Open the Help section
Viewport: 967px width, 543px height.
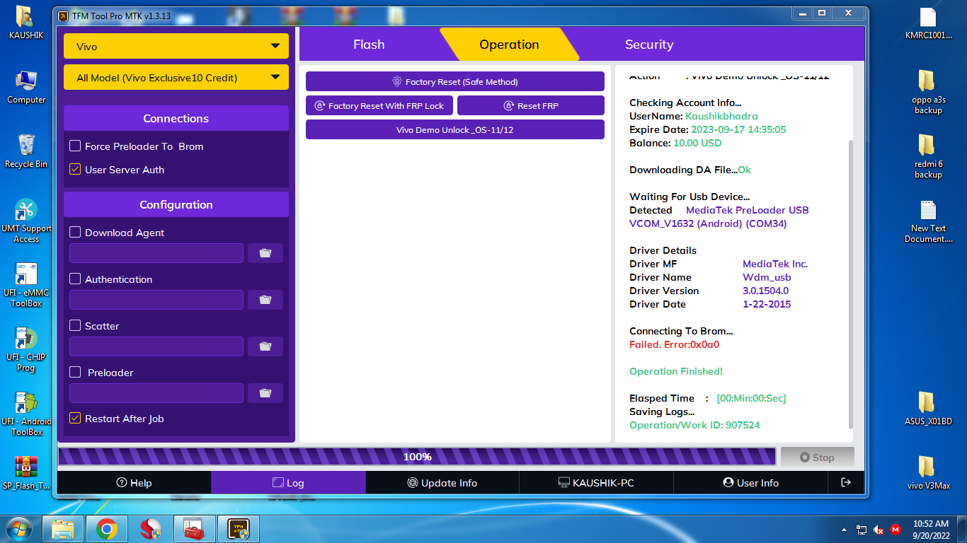pyautogui.click(x=135, y=482)
